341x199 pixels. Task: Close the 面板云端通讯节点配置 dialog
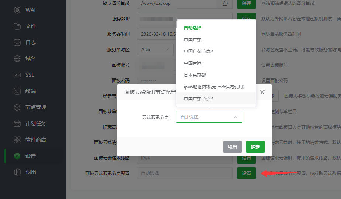(262, 92)
